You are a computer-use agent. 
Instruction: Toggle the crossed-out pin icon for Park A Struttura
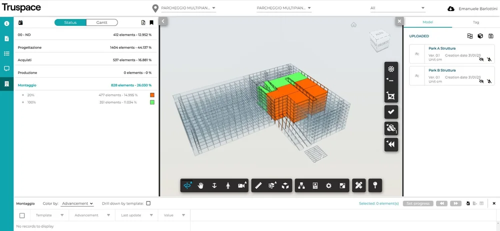pos(489,59)
